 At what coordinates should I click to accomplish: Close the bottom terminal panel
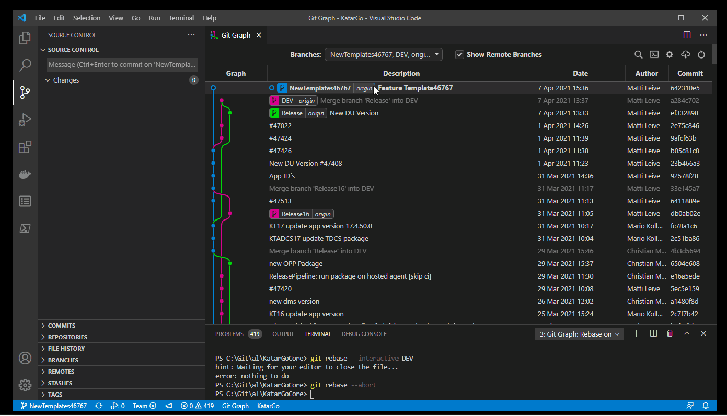703,333
